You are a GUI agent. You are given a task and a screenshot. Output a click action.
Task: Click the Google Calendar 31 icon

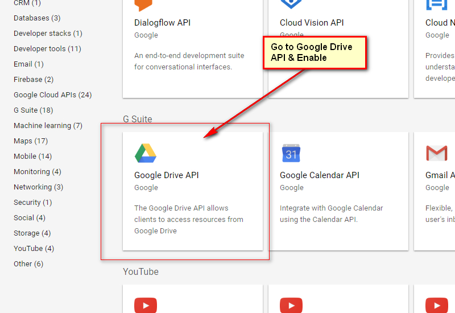click(x=291, y=153)
